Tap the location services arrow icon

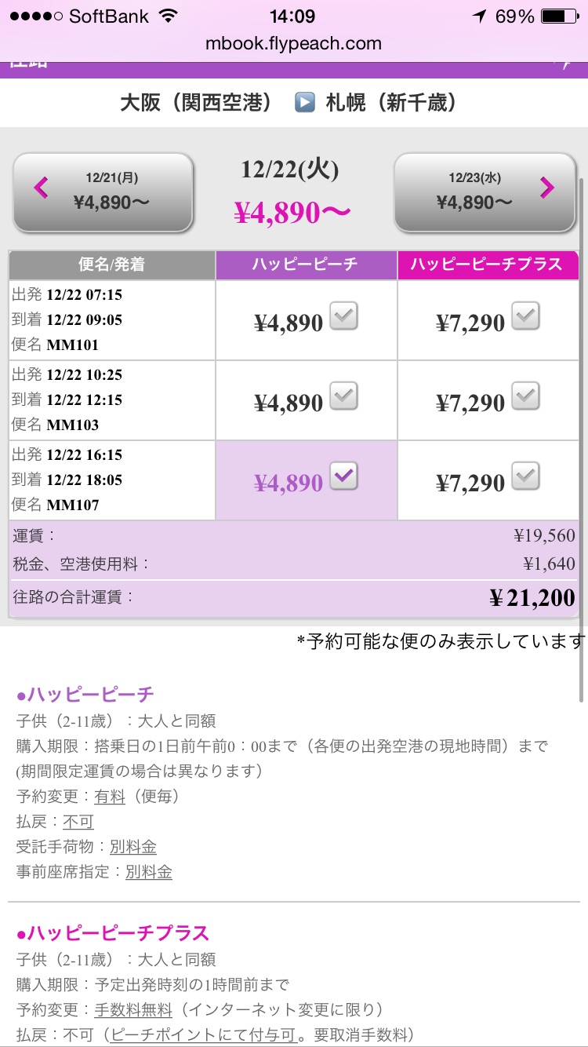coord(480,16)
